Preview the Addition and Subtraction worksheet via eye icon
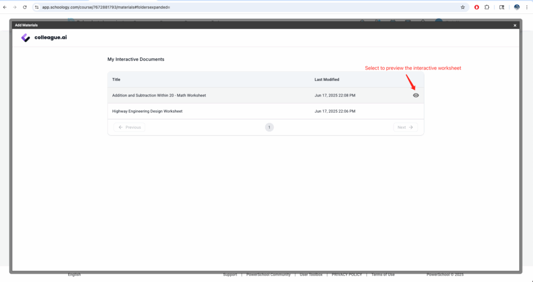Viewport: 533px width, 282px height. pyautogui.click(x=416, y=95)
